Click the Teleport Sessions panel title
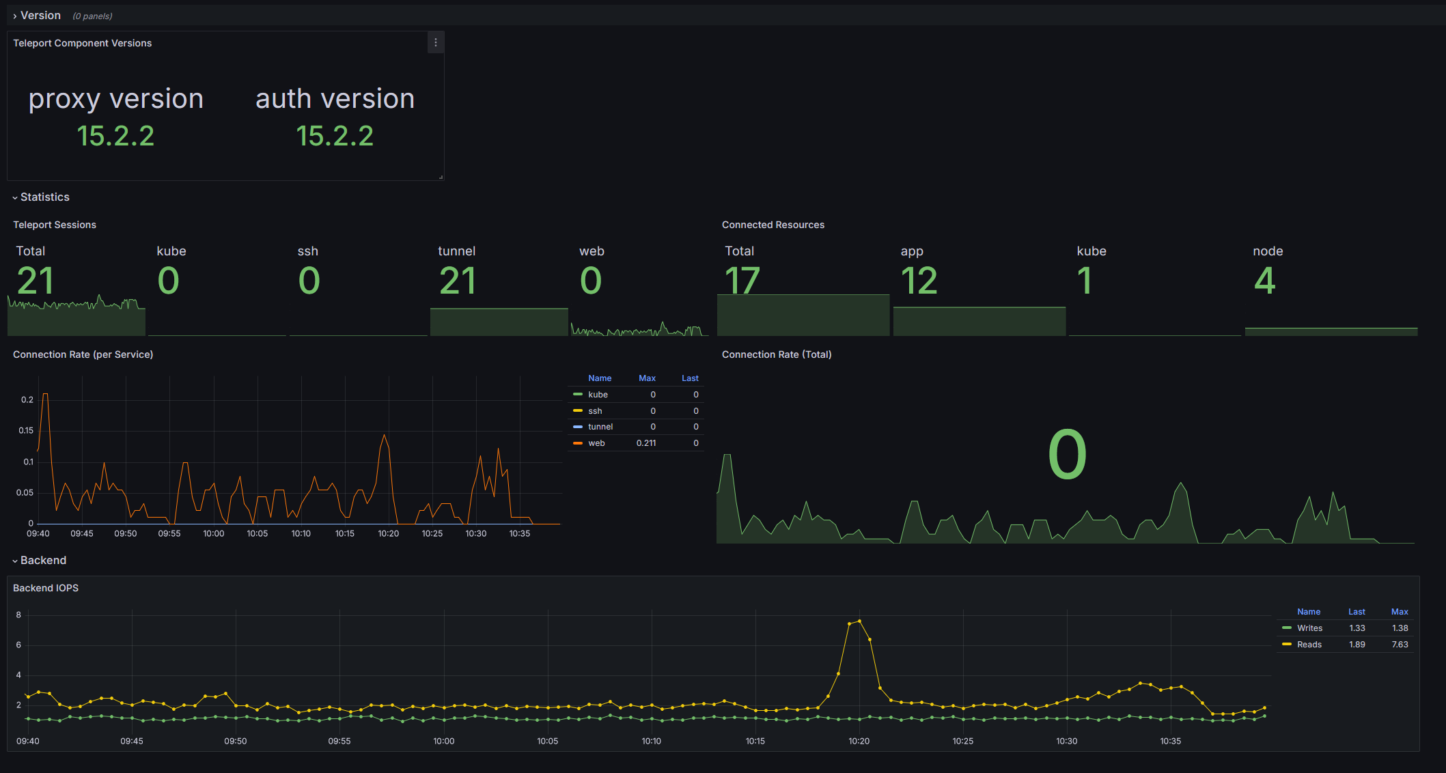The image size is (1446, 773). (55, 225)
